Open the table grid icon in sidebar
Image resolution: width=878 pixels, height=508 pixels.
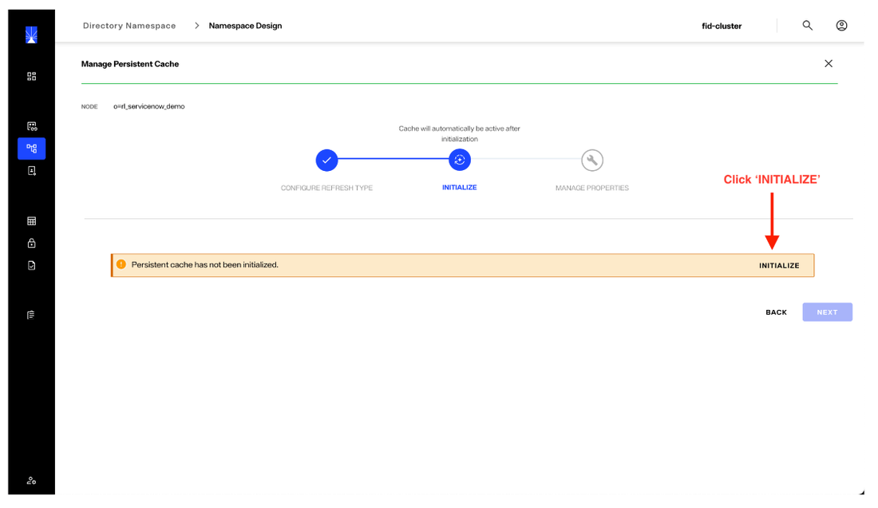click(x=31, y=221)
